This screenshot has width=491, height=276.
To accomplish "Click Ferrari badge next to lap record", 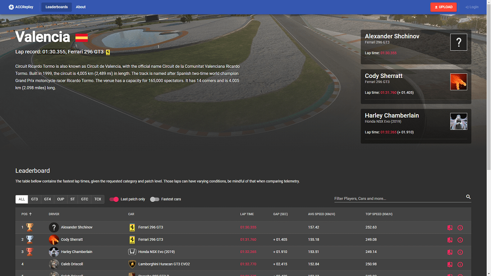I will (108, 52).
